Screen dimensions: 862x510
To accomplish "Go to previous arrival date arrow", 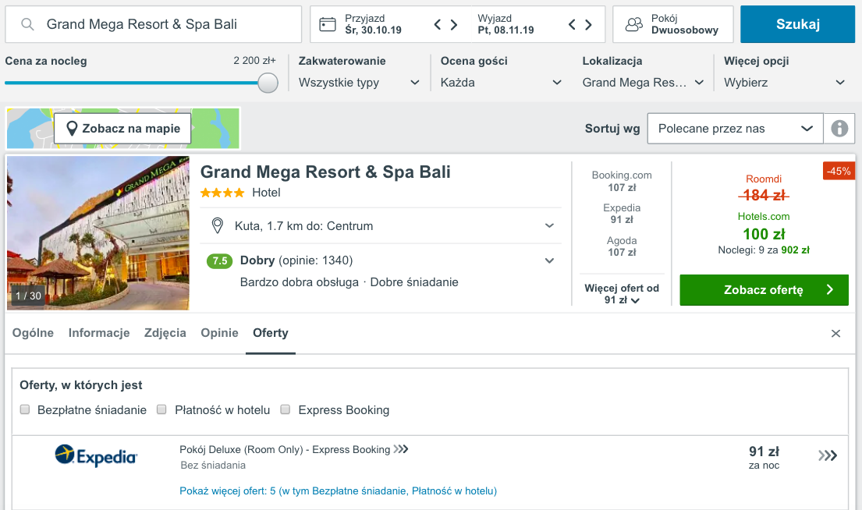I will [x=438, y=24].
